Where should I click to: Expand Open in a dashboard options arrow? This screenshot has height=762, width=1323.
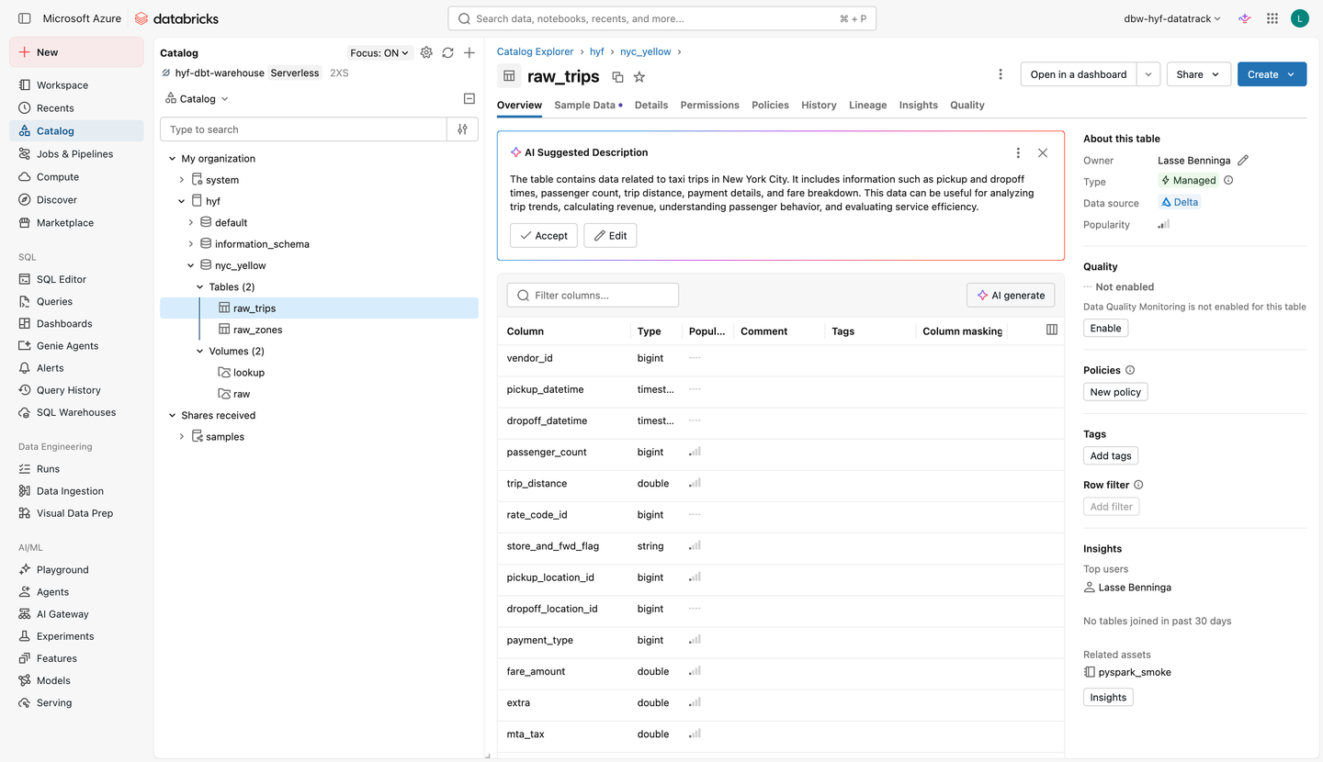tap(1148, 74)
